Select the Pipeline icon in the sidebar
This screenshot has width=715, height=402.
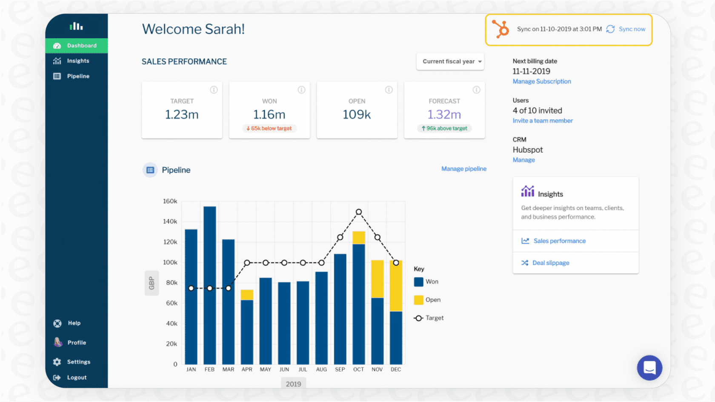pyautogui.click(x=57, y=76)
